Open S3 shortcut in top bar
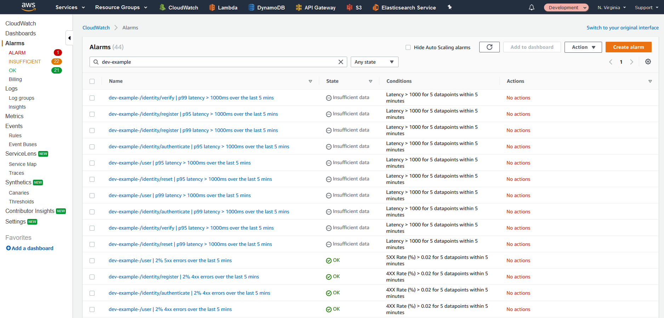The width and height of the screenshot is (664, 318). [354, 7]
